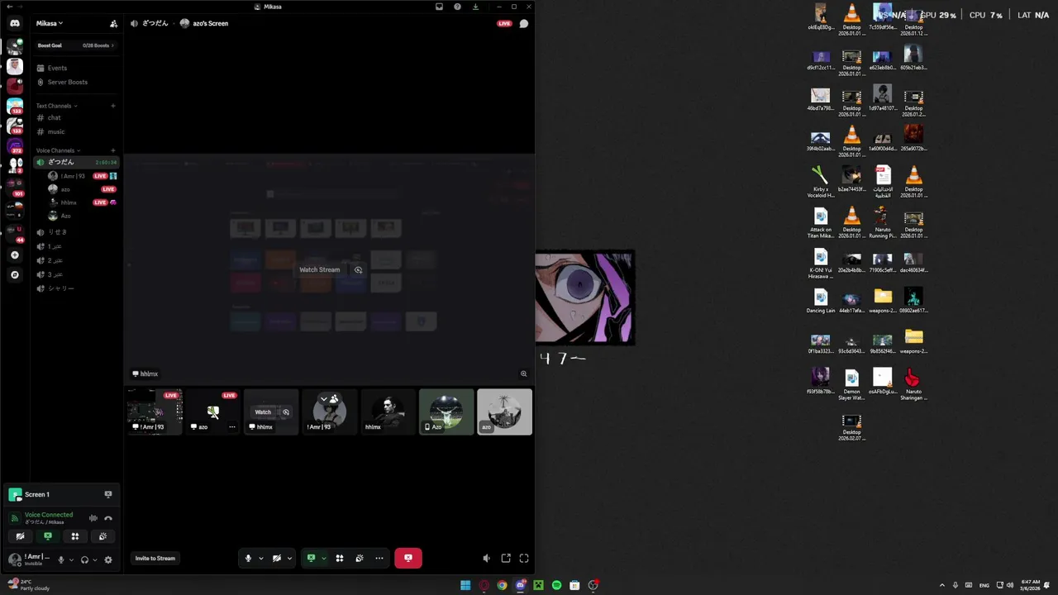This screenshot has width=1058, height=595.
Task: Toggle camera in call controls bar
Action: (x=277, y=559)
